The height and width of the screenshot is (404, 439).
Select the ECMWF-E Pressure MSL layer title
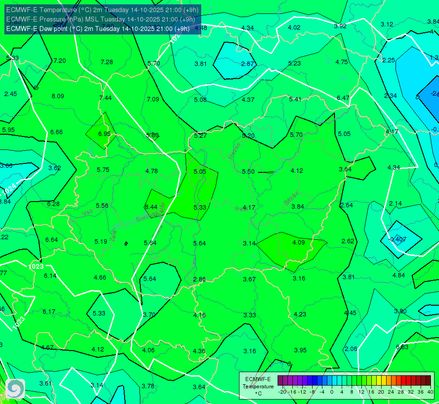point(100,19)
